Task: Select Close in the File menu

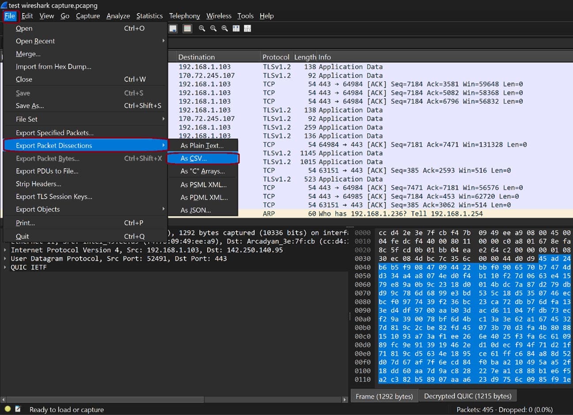Action: click(x=85, y=79)
